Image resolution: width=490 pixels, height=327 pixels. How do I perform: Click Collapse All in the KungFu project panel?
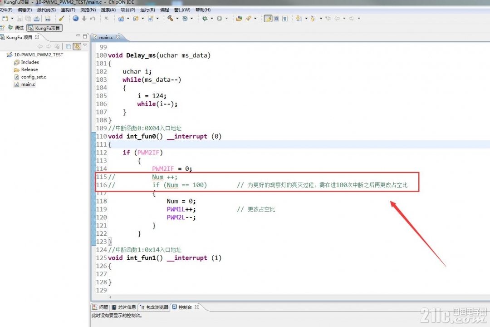[x=69, y=47]
